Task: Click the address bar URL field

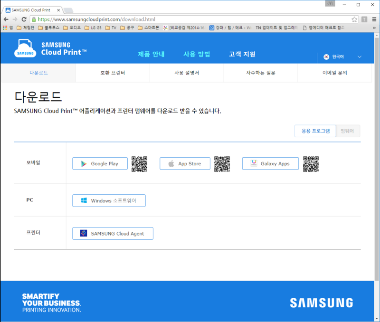Action: (193, 19)
